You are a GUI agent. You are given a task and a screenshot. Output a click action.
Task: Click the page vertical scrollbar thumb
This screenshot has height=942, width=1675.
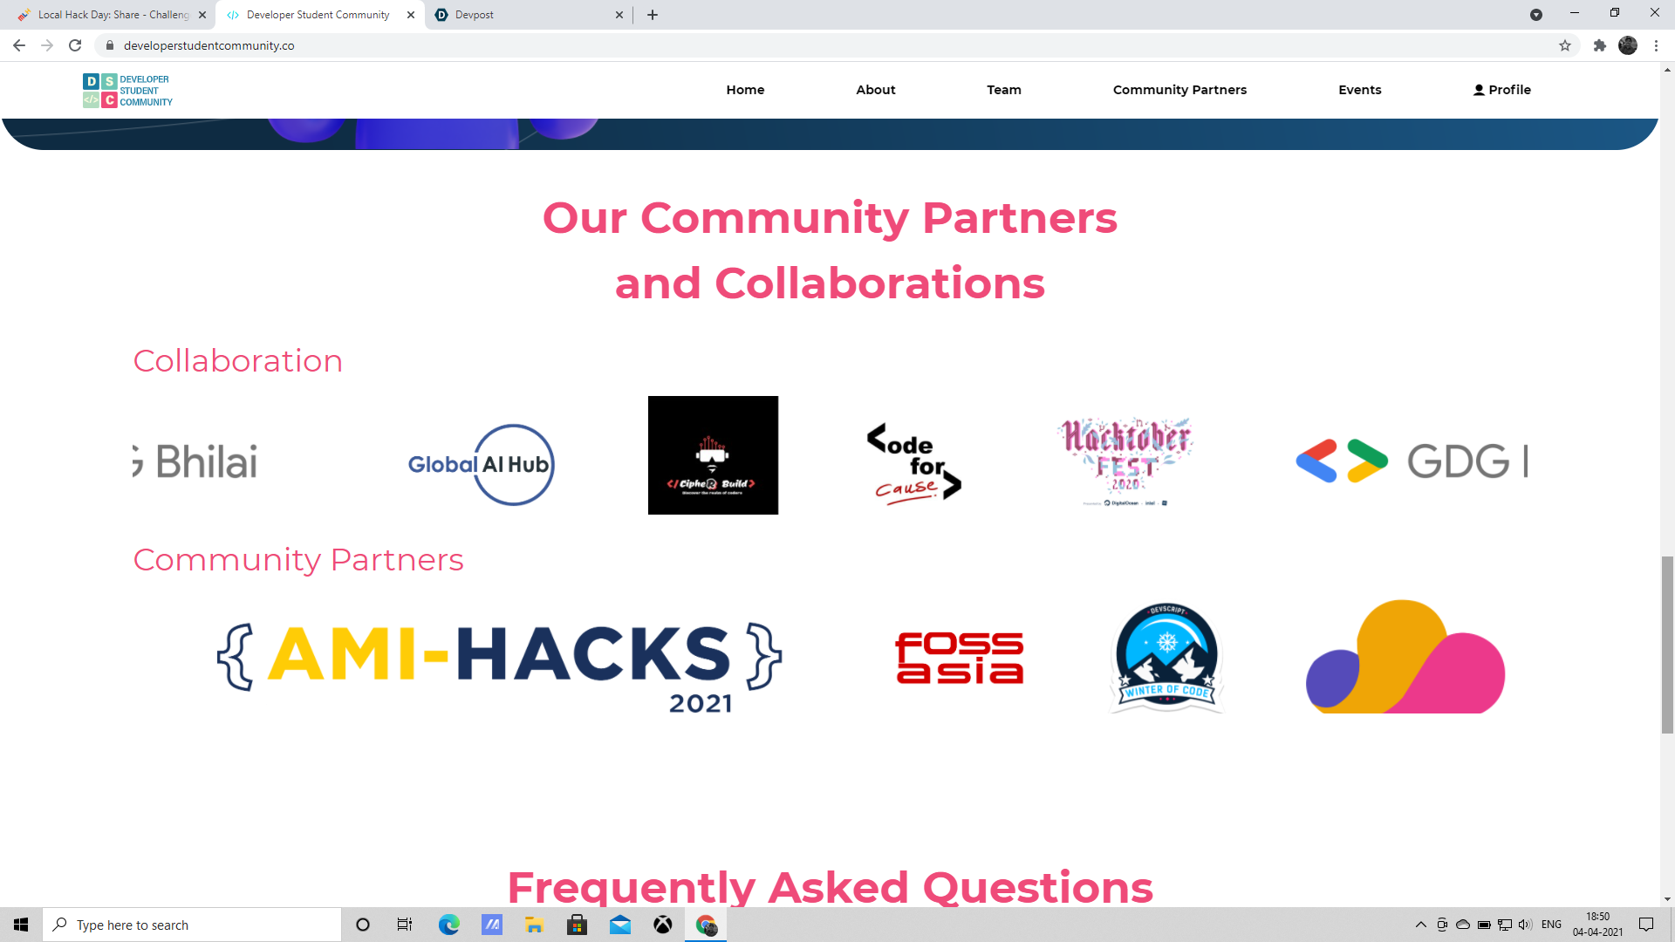coord(1667,645)
